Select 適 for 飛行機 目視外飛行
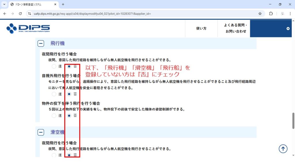Image resolution: width=295 pixels, height=166 pixels. coord(54,94)
